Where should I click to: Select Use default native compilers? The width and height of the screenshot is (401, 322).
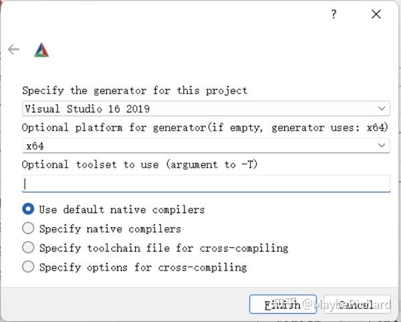coord(28,209)
